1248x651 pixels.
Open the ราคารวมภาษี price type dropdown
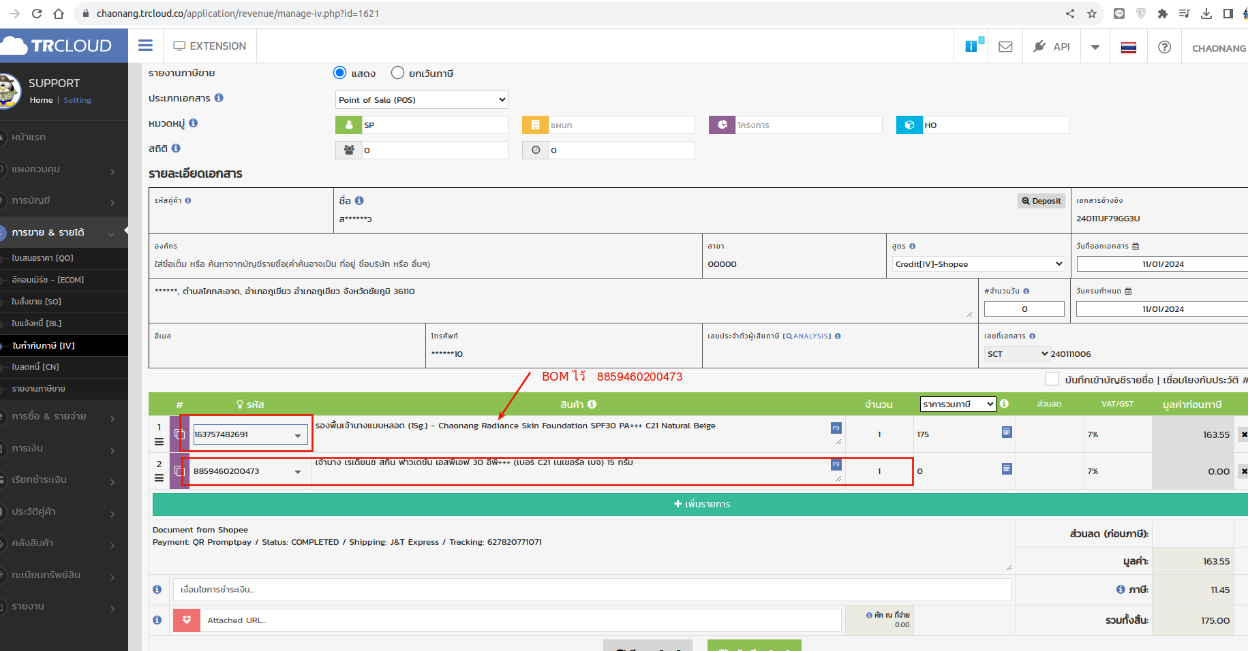[958, 404]
